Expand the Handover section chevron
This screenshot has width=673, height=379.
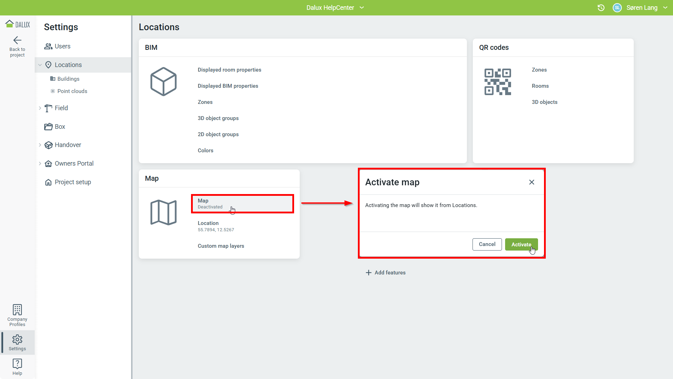(x=40, y=145)
